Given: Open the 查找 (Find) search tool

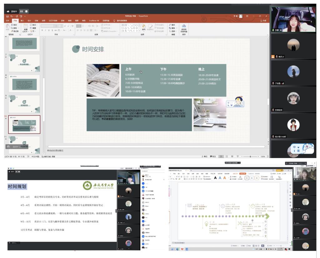Looking at the screenshot, I should click(172, 25).
